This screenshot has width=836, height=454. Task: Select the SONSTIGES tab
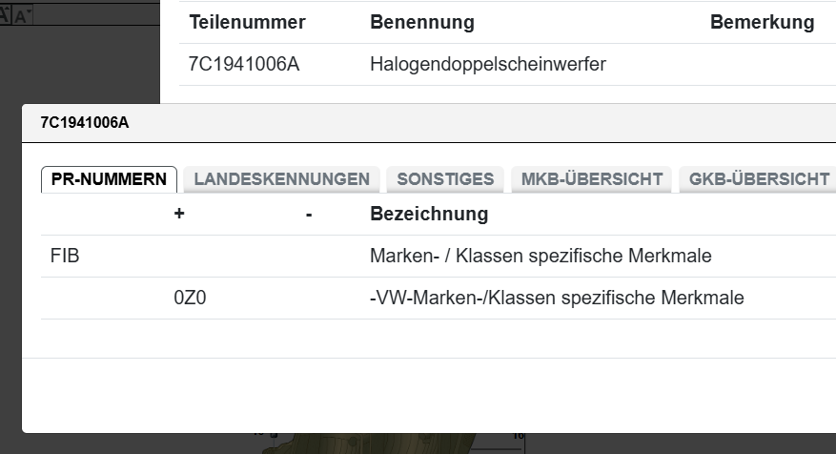coord(445,178)
